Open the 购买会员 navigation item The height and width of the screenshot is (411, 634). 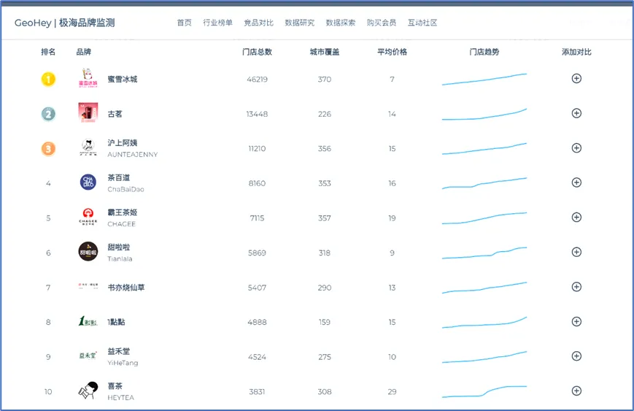tap(382, 23)
